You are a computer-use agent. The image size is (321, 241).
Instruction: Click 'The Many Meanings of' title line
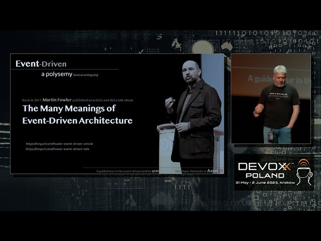(x=69, y=108)
